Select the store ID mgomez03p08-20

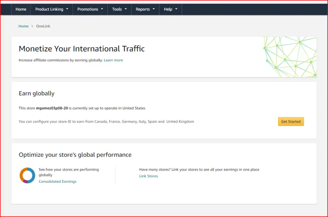52,108
